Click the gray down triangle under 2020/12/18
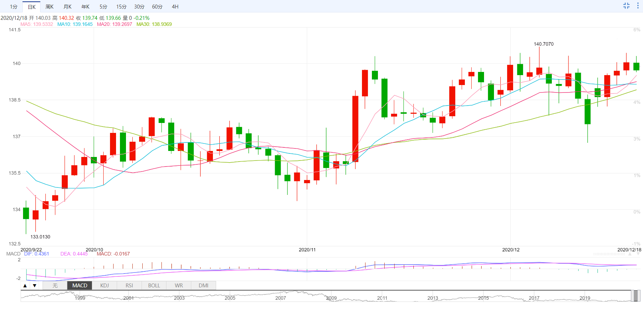This screenshot has height=315, width=643. click(638, 254)
